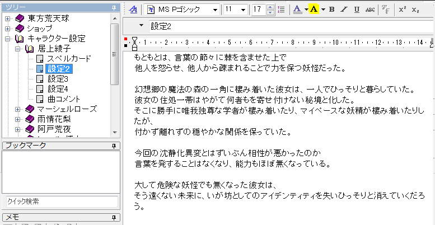Screen dimensions: 435x225
Task: Expand the ショップ tree node
Action: tap(7, 29)
